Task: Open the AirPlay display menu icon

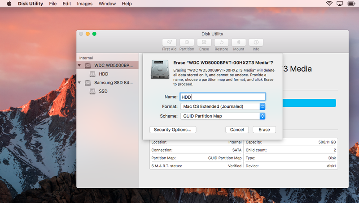Action: [340, 4]
